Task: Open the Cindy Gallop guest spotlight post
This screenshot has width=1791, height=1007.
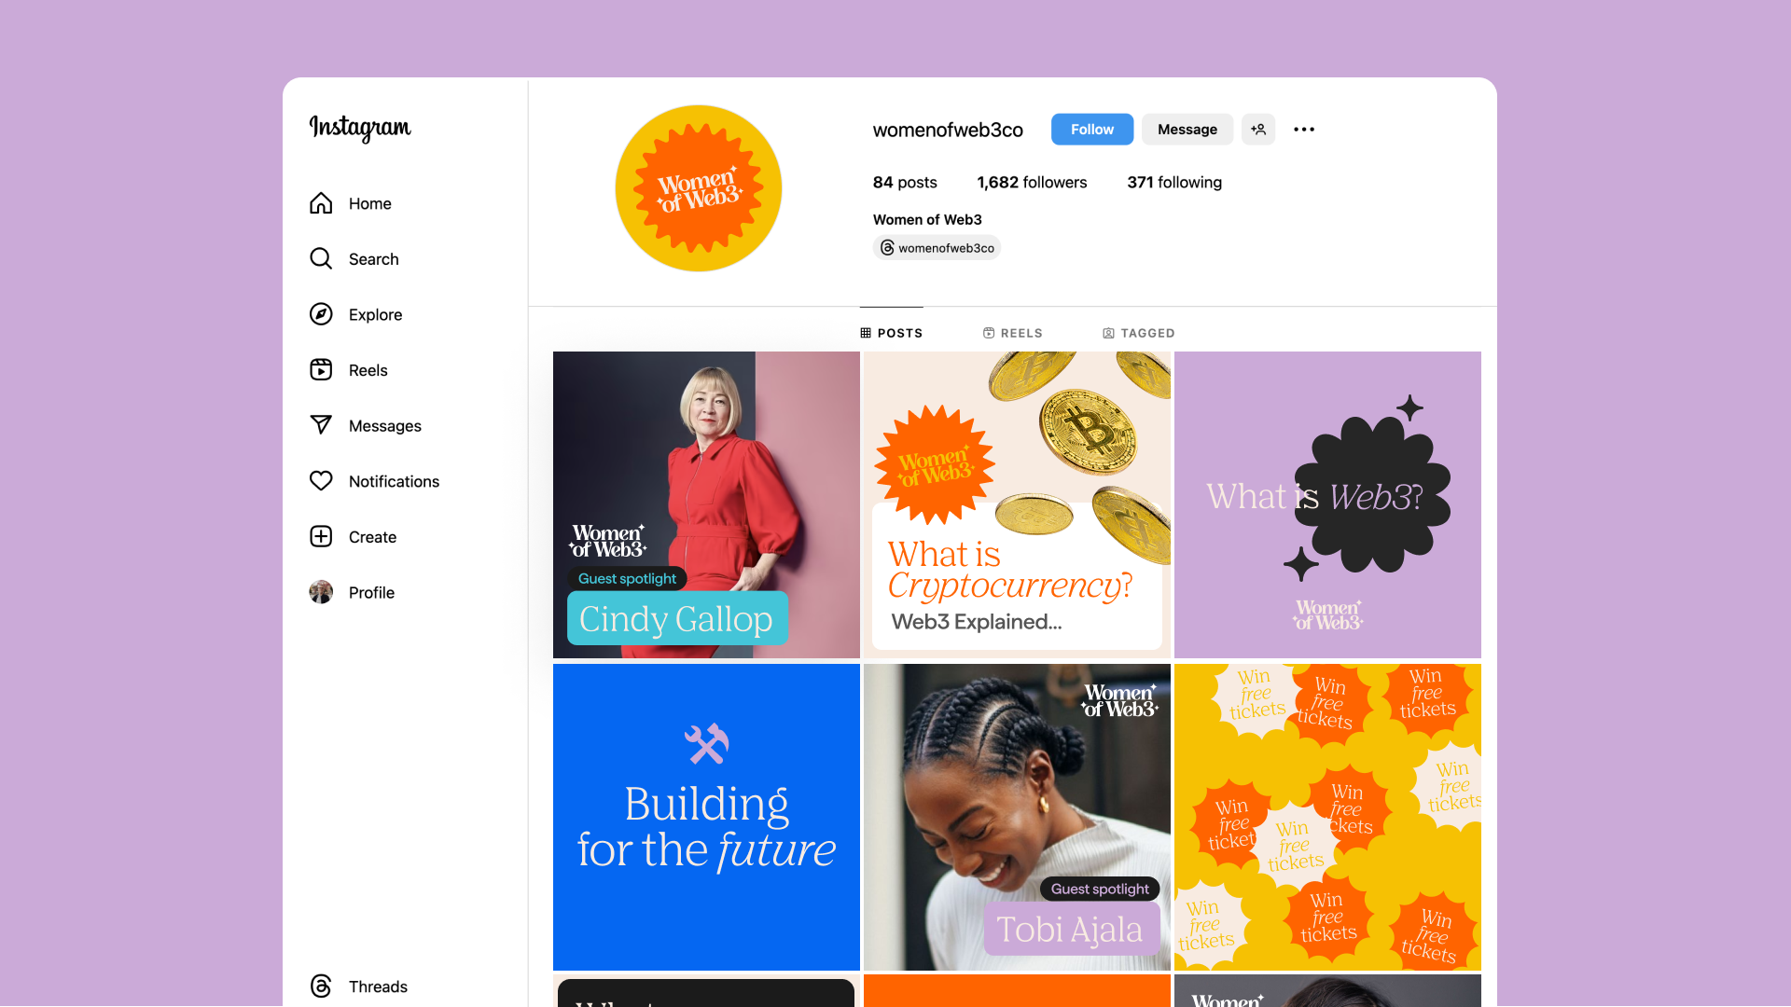Action: point(706,504)
